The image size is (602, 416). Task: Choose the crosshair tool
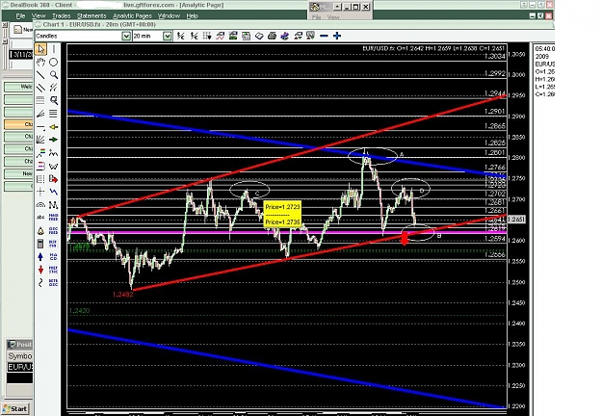40,192
